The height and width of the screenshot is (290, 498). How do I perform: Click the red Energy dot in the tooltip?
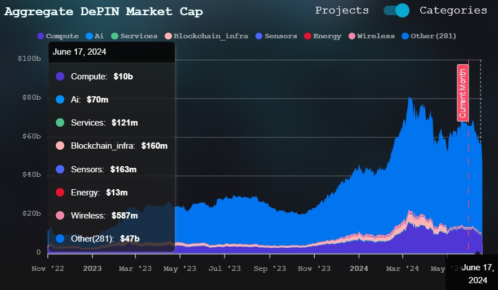coord(60,193)
